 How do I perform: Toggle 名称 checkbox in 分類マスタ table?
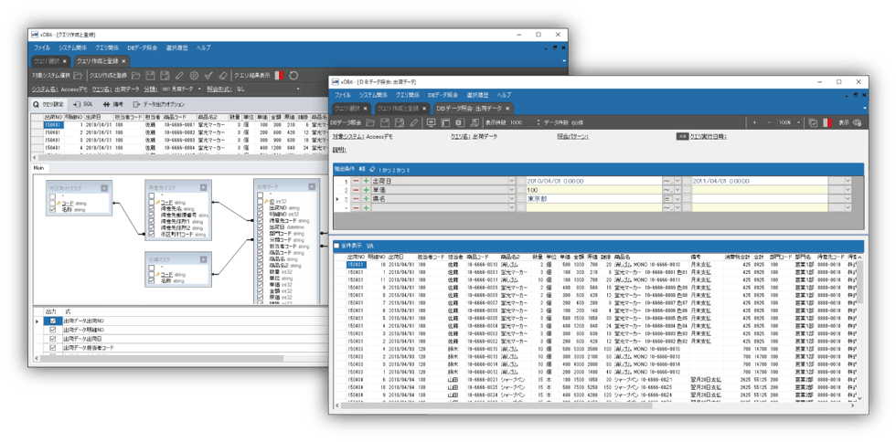[x=153, y=282]
